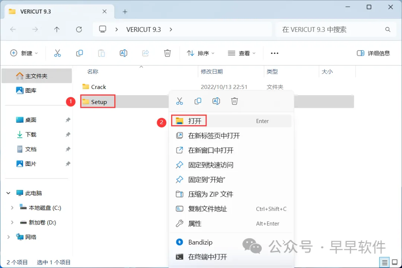Click the Forward navigation arrow
Image resolution: width=402 pixels, height=268 pixels.
coord(35,29)
